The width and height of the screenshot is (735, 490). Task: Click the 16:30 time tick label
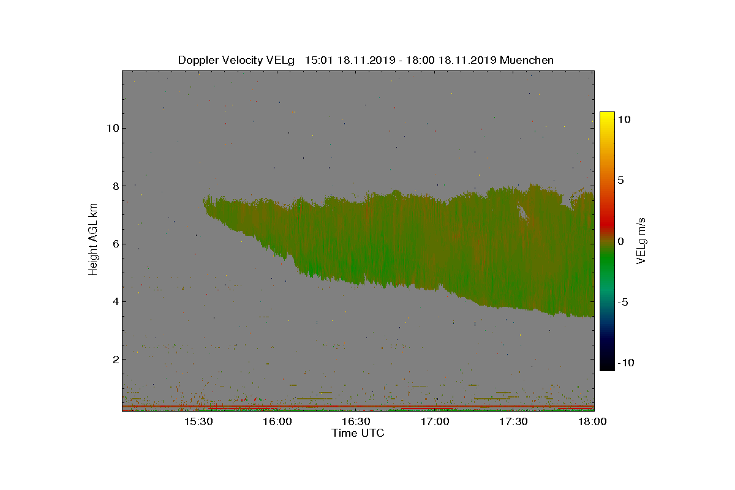coord(356,422)
